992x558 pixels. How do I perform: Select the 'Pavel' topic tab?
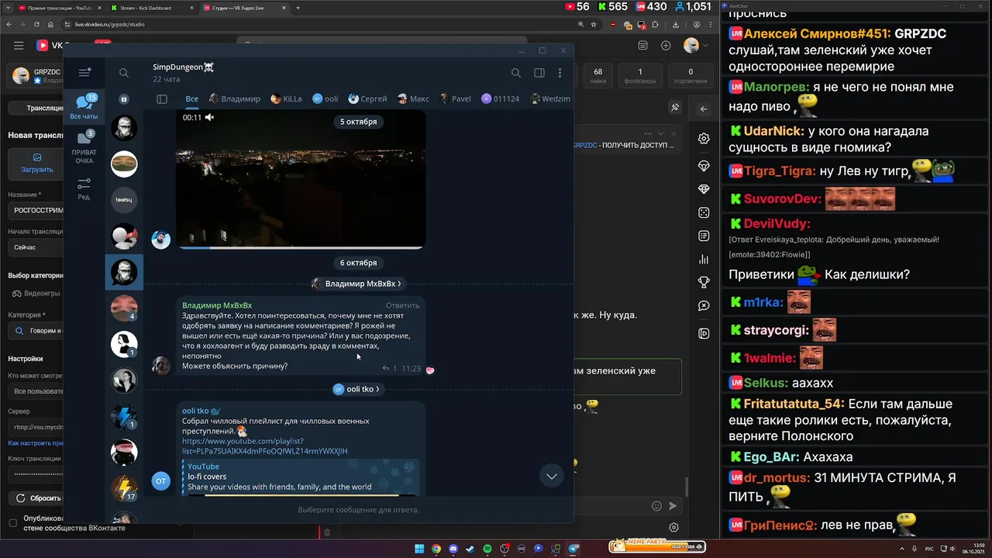(x=455, y=99)
